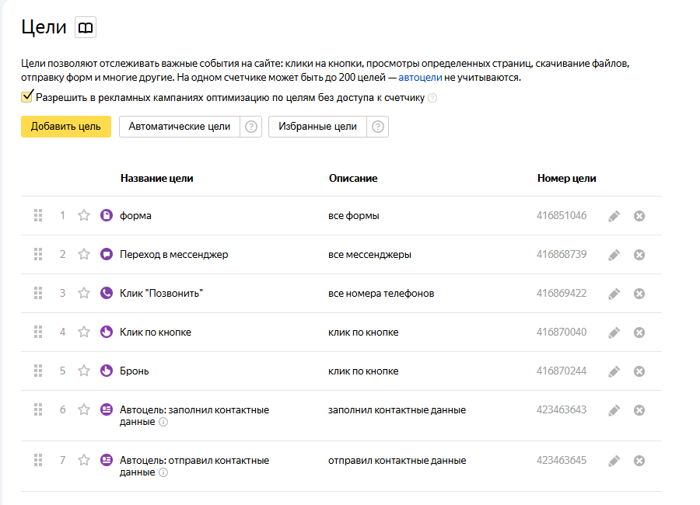Screen dimensions: 700x505
Task: Select the все номера телефонов description
Action: 381,294
